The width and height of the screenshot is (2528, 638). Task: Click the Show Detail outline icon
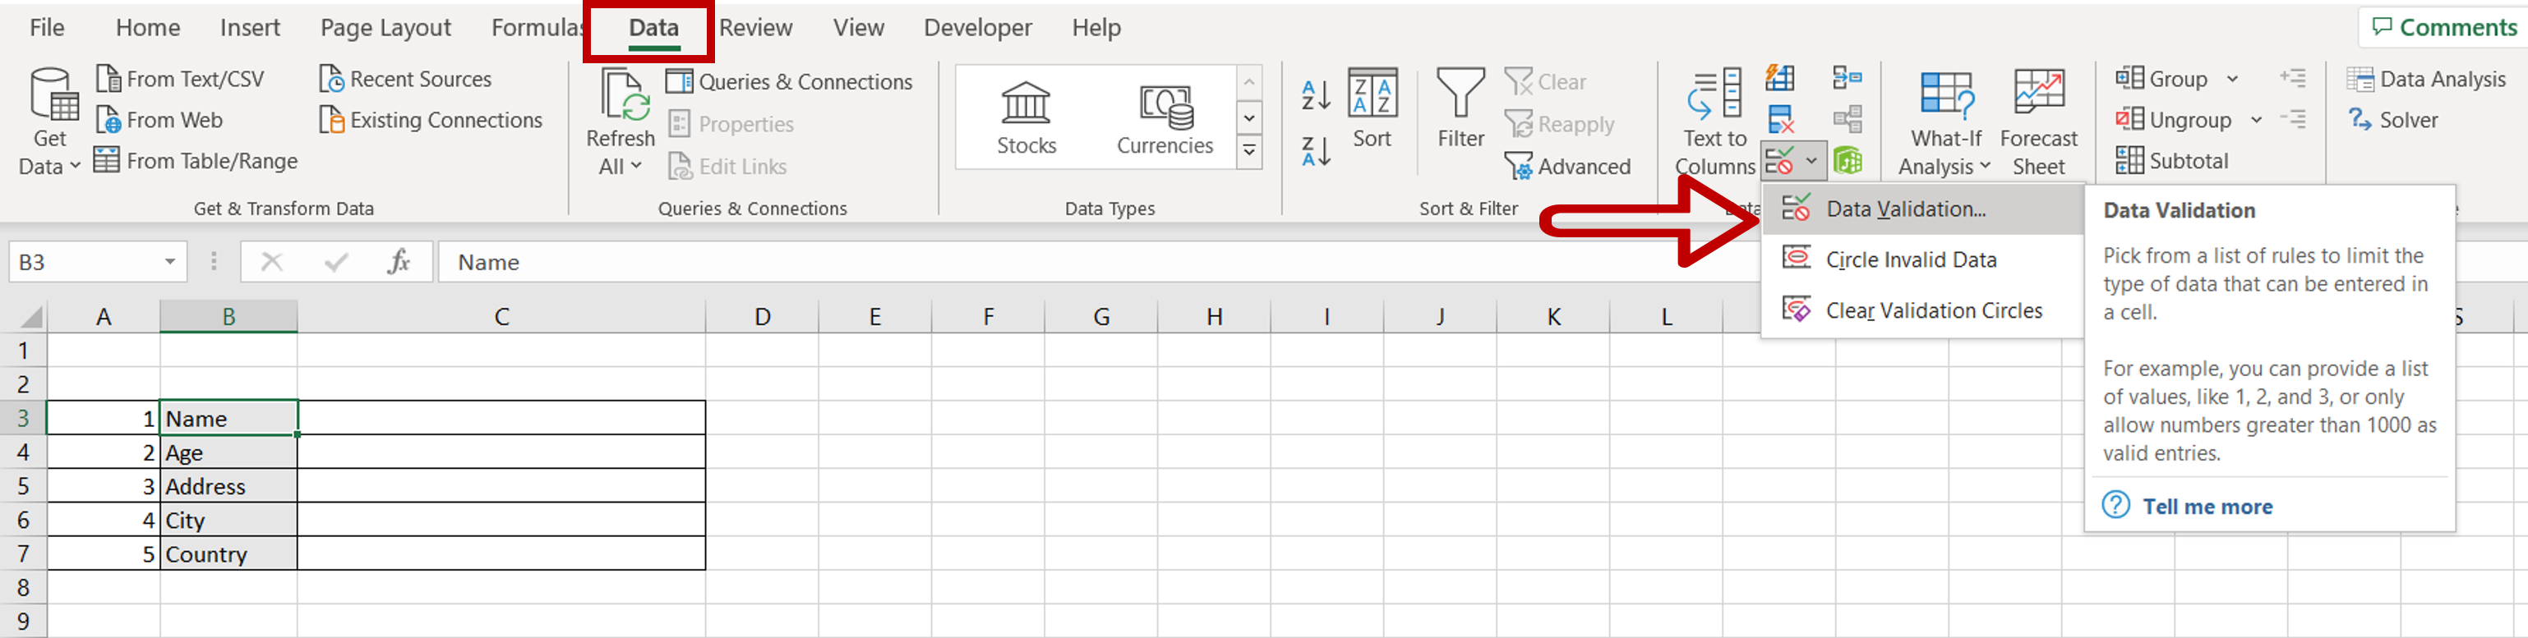point(2292,77)
